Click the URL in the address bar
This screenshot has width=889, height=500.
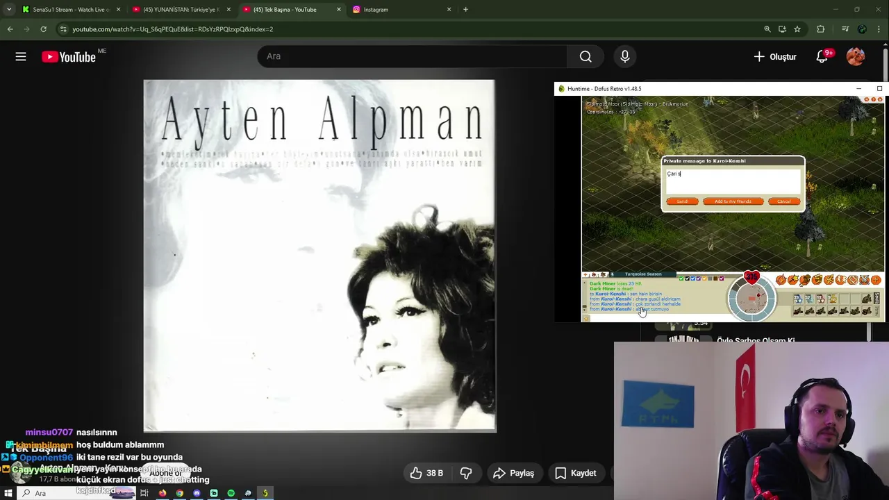point(173,29)
